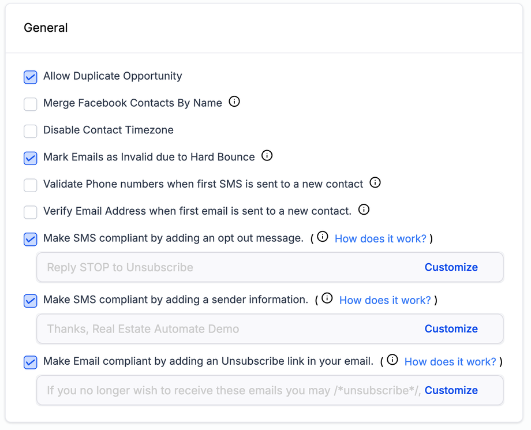This screenshot has width=531, height=430.
Task: Click the email unsubscribe message text field
Action: pyautogui.click(x=231, y=391)
